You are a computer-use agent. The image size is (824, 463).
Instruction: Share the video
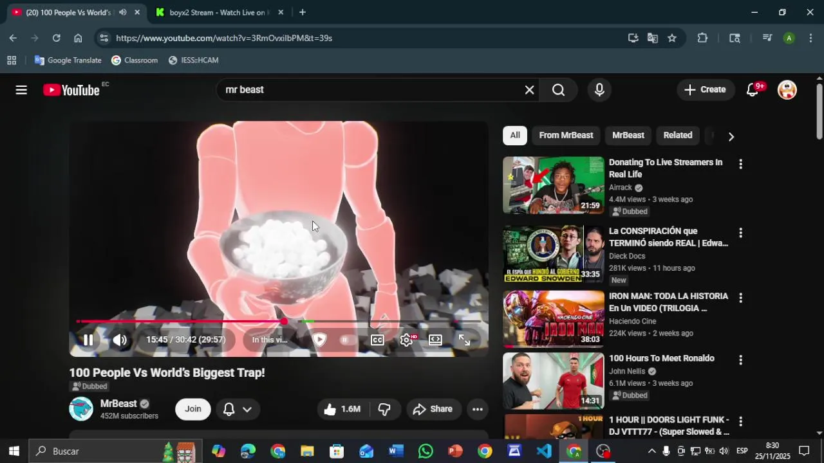click(x=433, y=409)
